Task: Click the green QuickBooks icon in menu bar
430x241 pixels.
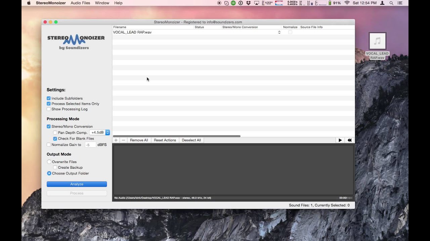Action: [x=233, y=3]
